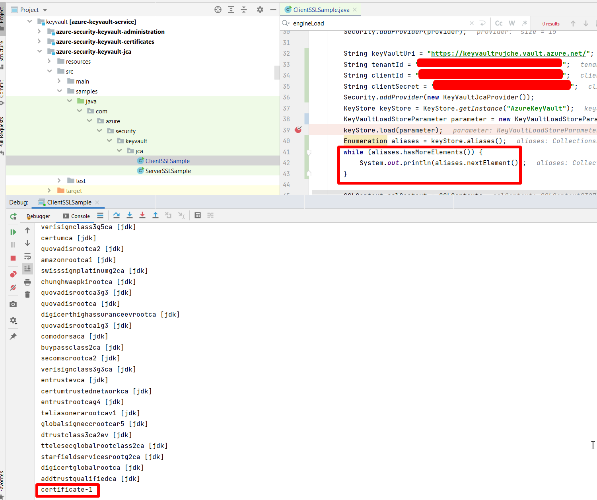
Task: Stop the debug session
Action: point(13,258)
